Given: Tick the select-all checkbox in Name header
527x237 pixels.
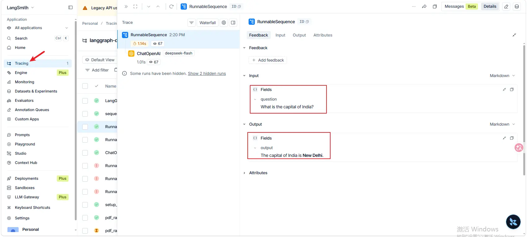Looking at the screenshot, I should point(85,86).
